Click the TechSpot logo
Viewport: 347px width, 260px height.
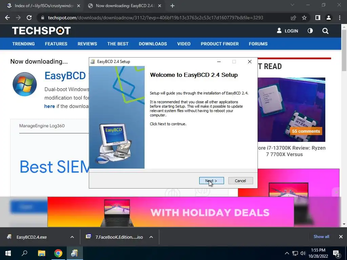click(41, 31)
